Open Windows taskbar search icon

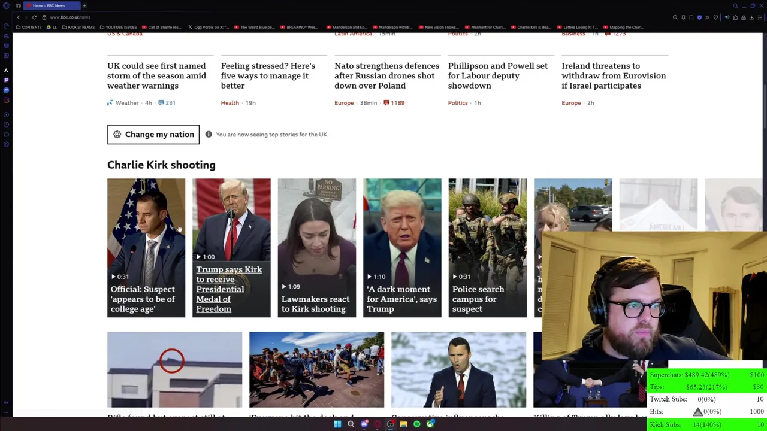[351, 424]
